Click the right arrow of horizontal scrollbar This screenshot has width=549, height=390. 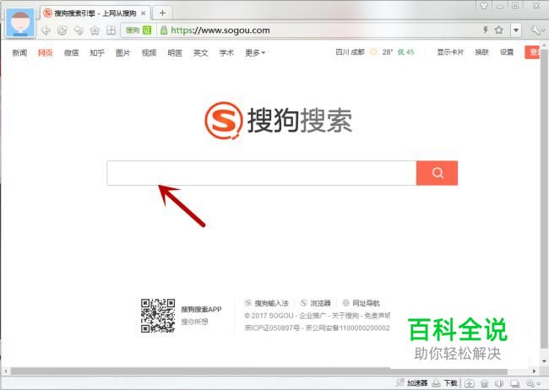(534, 371)
